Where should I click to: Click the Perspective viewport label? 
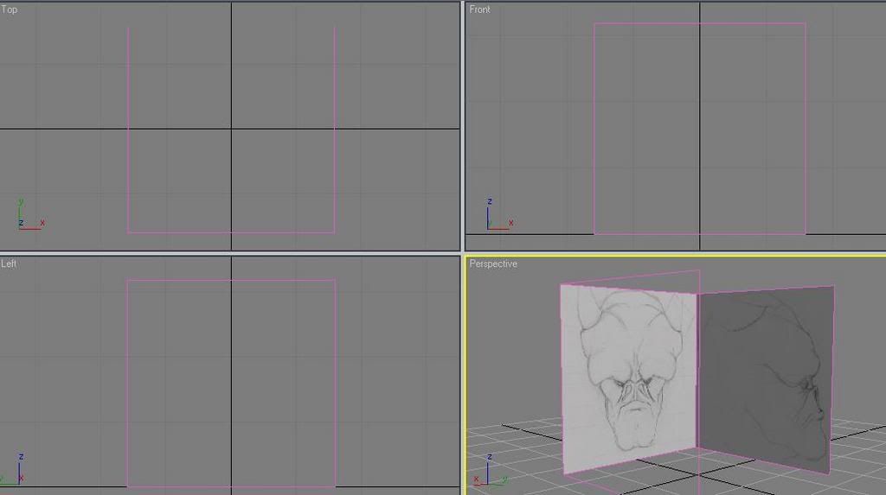pyautogui.click(x=493, y=263)
